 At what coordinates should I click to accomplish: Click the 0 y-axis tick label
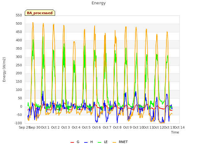(x=21, y=106)
